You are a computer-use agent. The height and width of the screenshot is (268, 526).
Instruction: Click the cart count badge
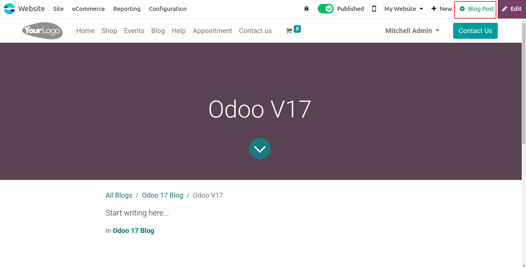click(297, 29)
